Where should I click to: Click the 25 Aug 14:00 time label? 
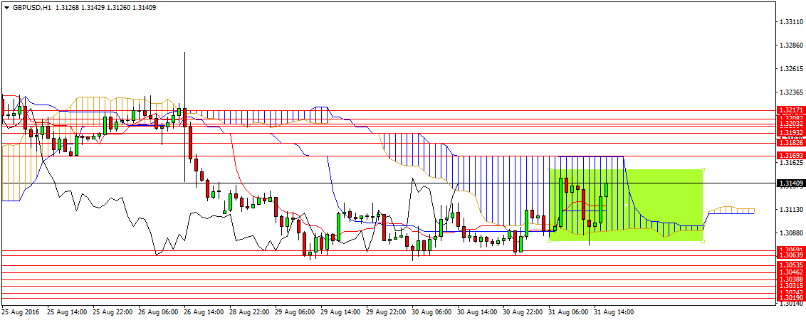click(x=66, y=312)
